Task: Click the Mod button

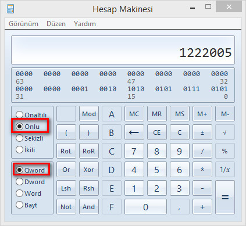Action: pos(89,114)
